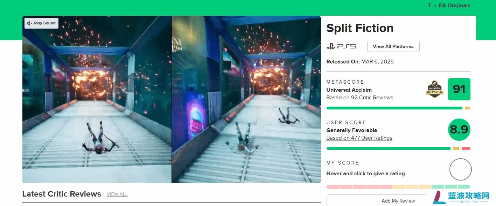The image size is (496, 206).
Task: Click the Add My Review button
Action: [398, 201]
